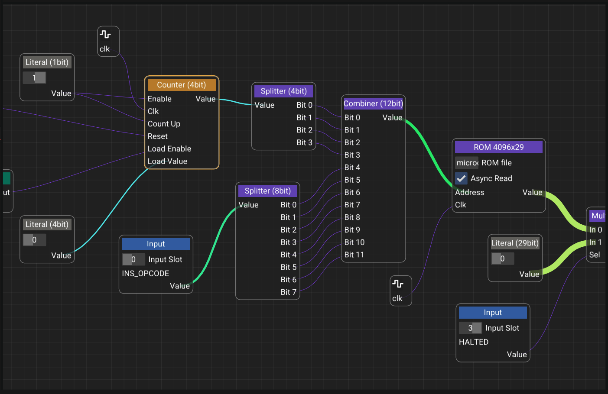This screenshot has height=394, width=608.
Task: Click Splitter (8bit) Bit 7 output
Action: tap(289, 292)
